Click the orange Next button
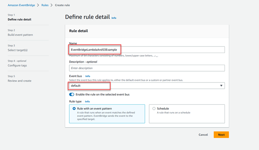259x150 pixels. click(x=221, y=135)
